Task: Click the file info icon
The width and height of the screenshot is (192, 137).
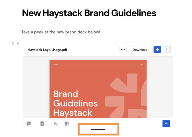Action: (x=42, y=124)
